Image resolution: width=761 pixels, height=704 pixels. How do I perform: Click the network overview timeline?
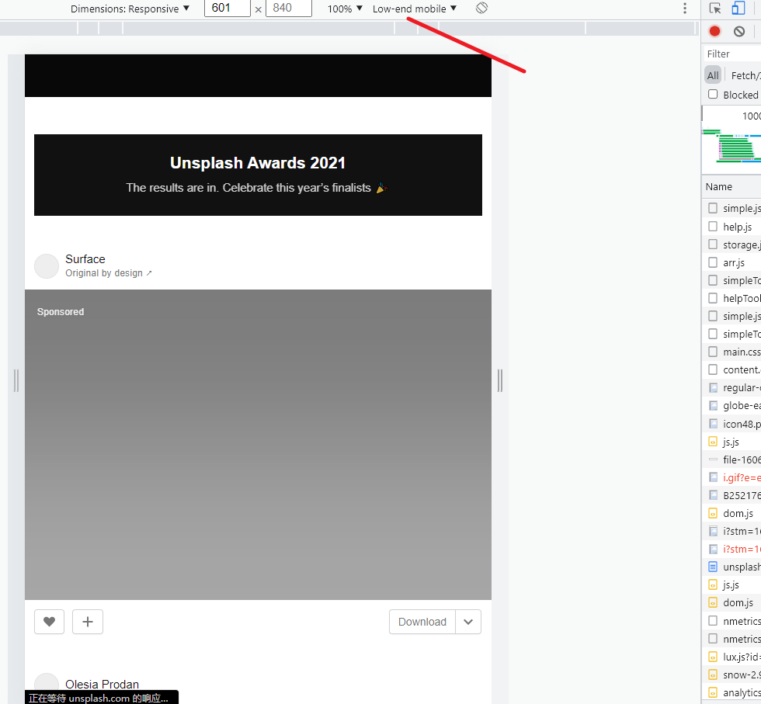tap(731, 140)
